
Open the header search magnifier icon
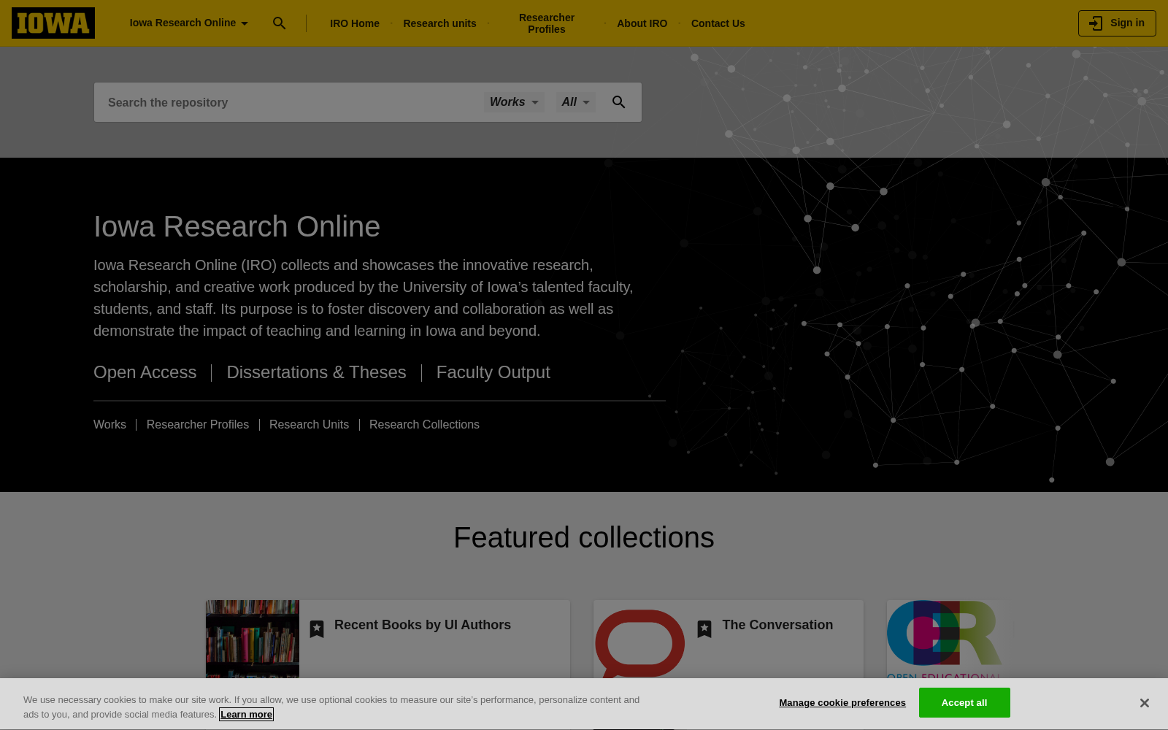(x=279, y=23)
